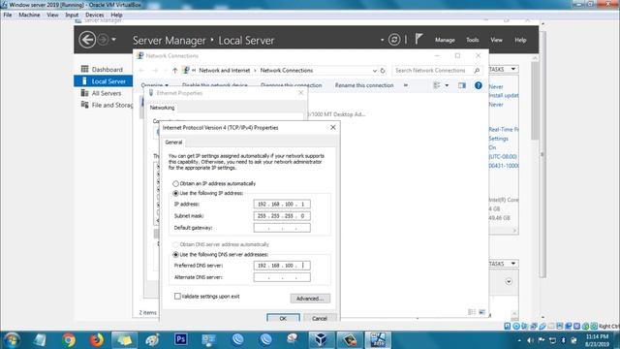
Task: Open File and Storage Services in sidebar
Action: (107, 105)
